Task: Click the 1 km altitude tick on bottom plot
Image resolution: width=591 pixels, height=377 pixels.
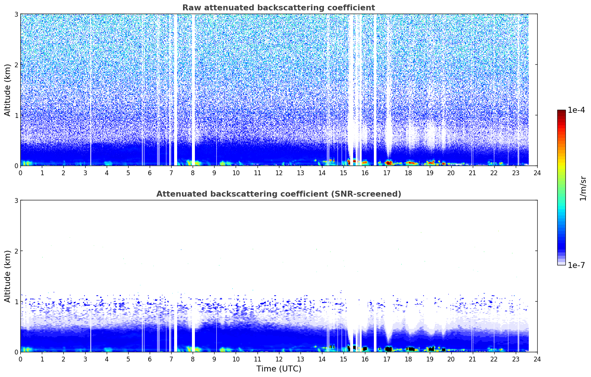Action: [16, 302]
